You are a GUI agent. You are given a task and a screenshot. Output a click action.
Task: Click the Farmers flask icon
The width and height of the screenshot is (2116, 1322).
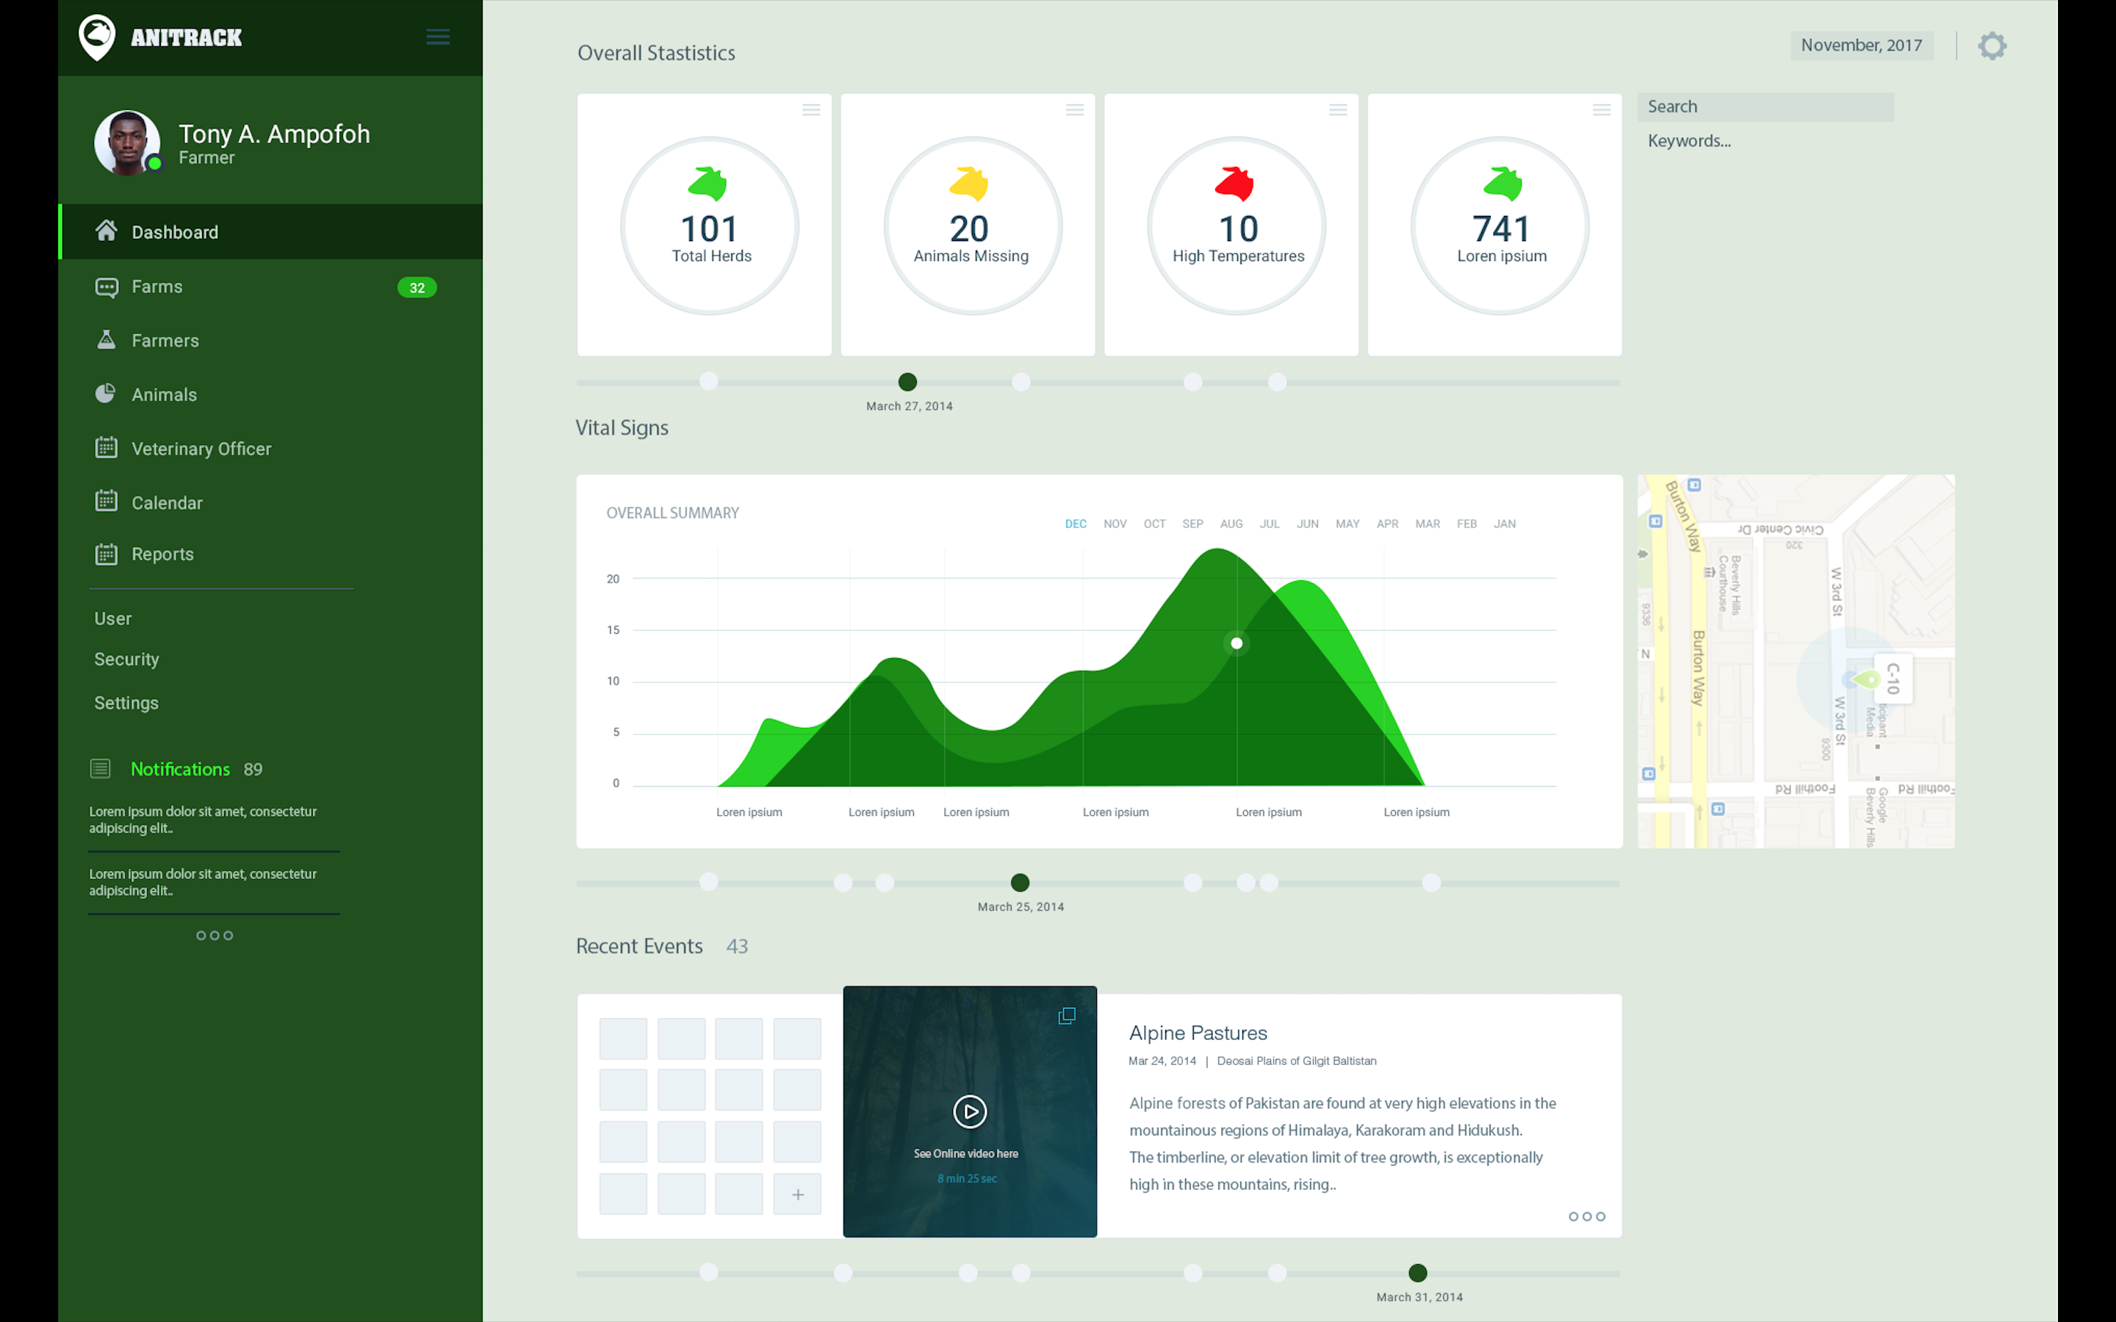(x=107, y=340)
